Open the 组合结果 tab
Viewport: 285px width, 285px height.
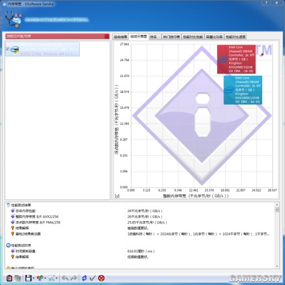pos(120,36)
